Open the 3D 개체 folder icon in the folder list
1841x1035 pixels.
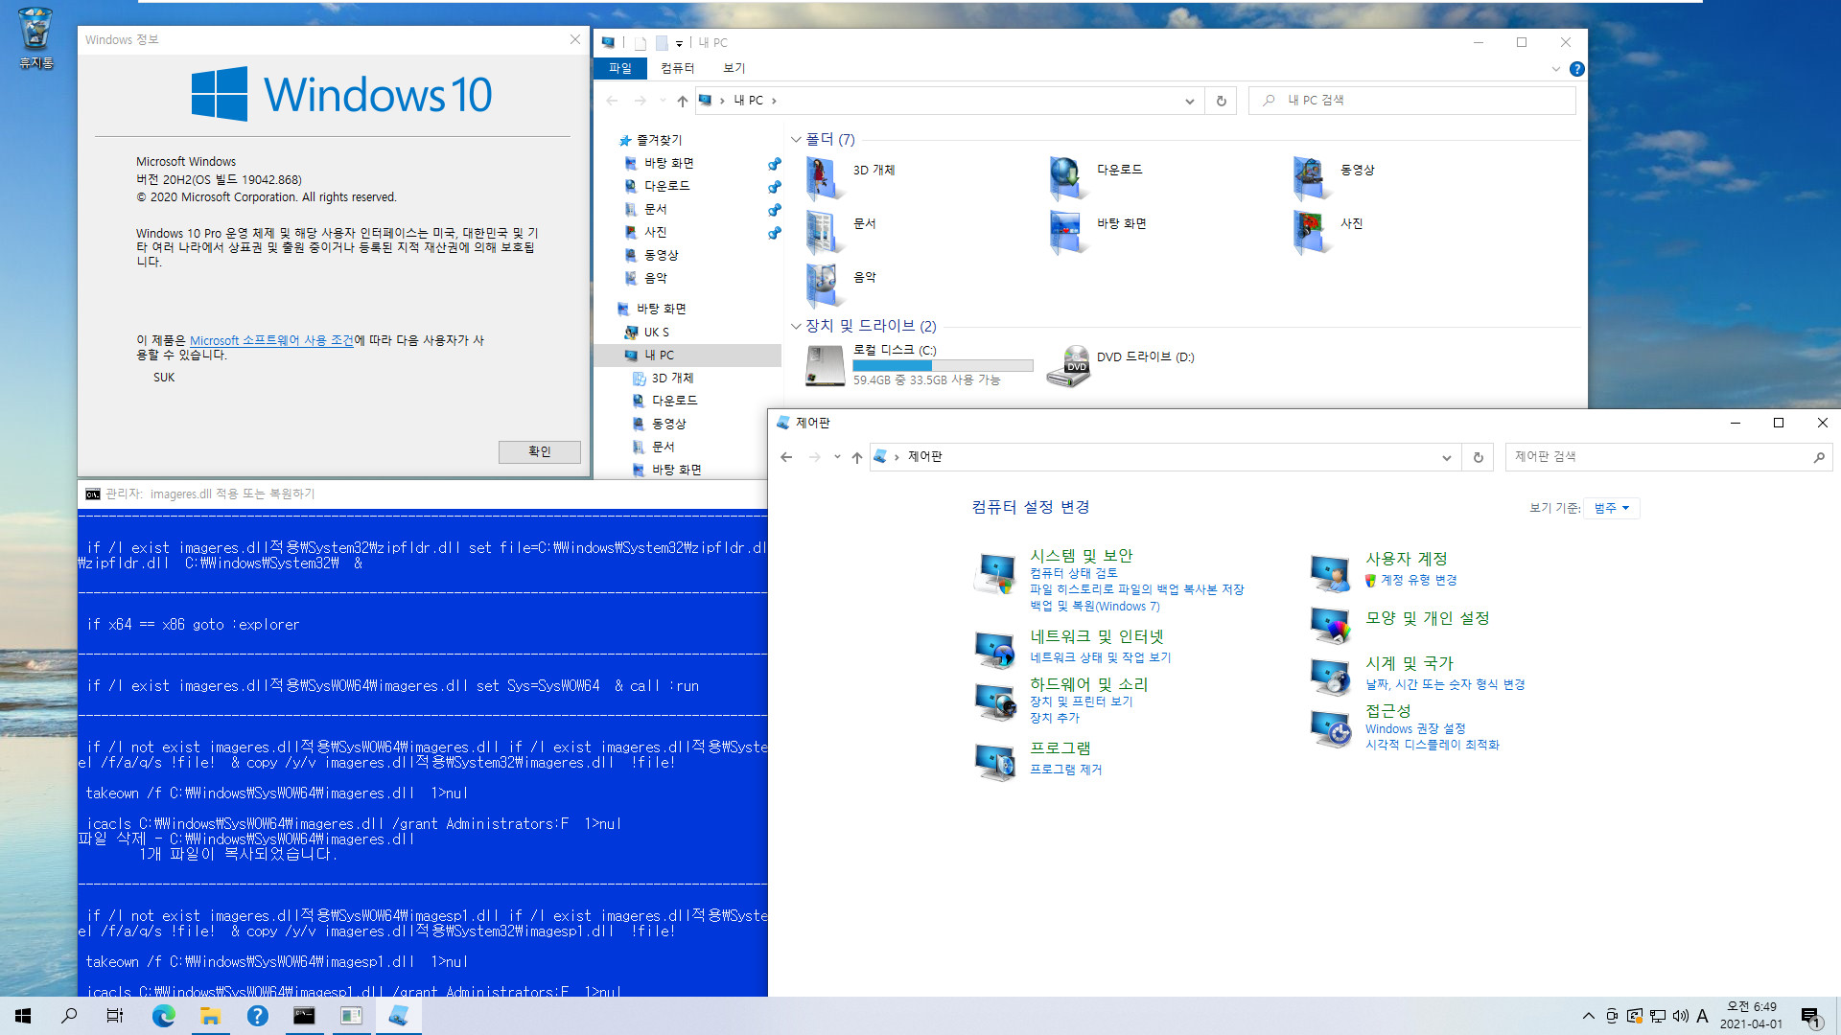point(824,177)
